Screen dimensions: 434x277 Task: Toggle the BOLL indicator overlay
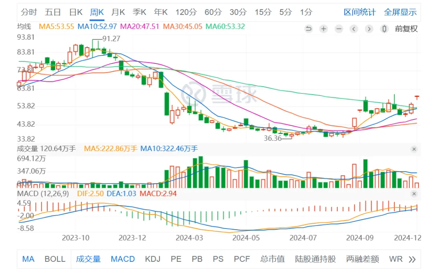[55, 259]
